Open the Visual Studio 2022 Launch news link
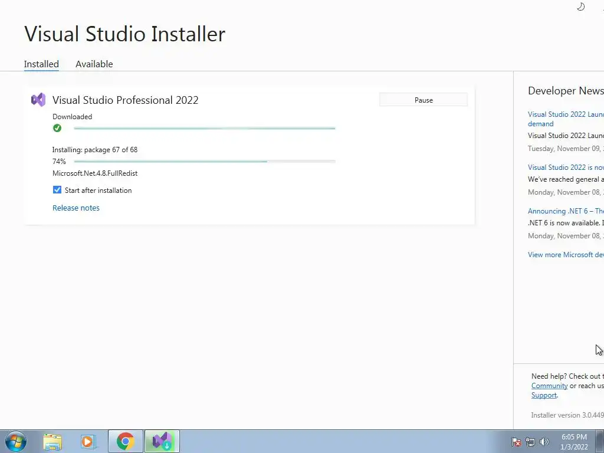This screenshot has width=604, height=453. 566,119
